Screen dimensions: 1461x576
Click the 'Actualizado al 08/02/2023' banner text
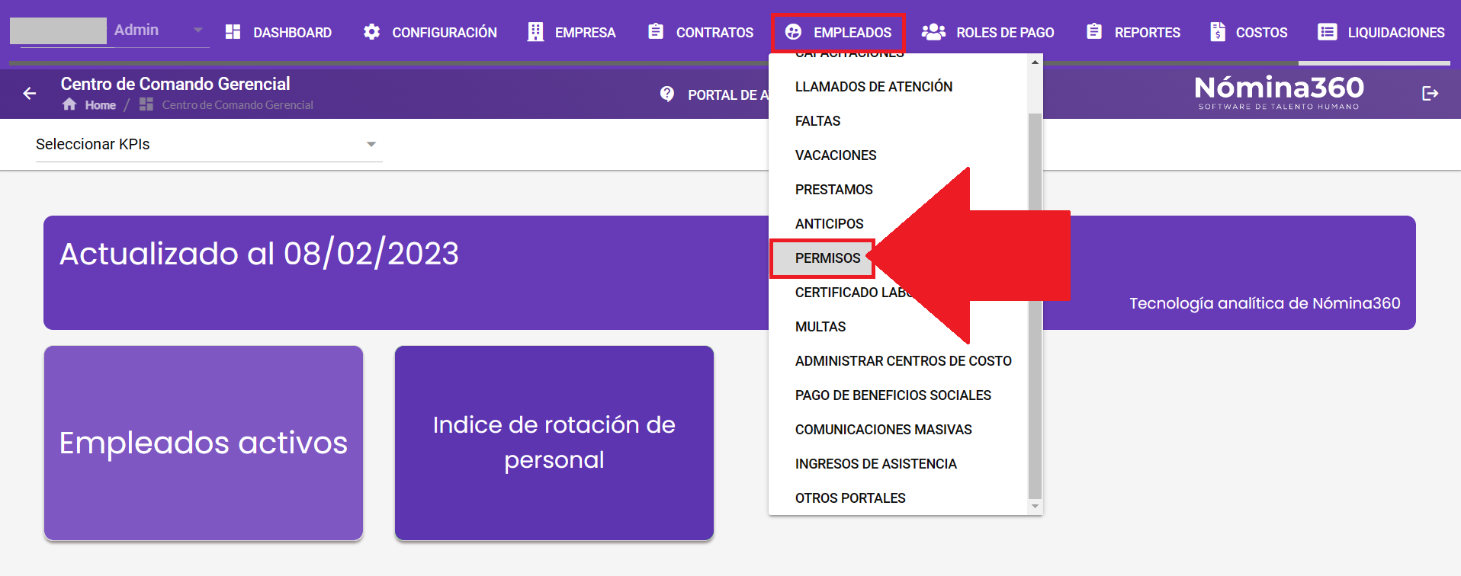click(x=259, y=254)
